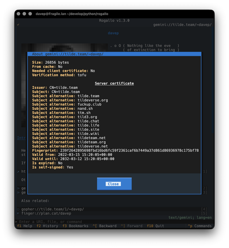This screenshot has width=229, height=248.
Task: Click the f1 Help footer item
Action: pyautogui.click(x=25, y=226)
